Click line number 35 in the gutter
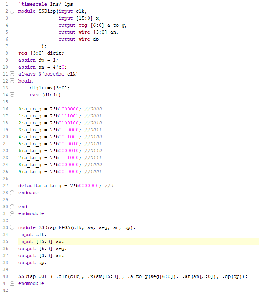259x296 pixels. coord(5,241)
